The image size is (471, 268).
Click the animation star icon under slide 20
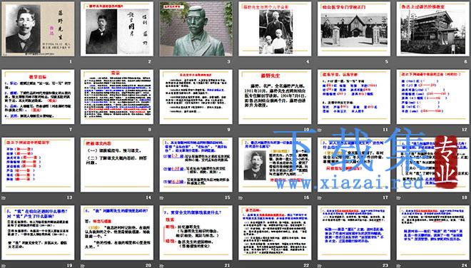pyautogui.click(x=83, y=266)
